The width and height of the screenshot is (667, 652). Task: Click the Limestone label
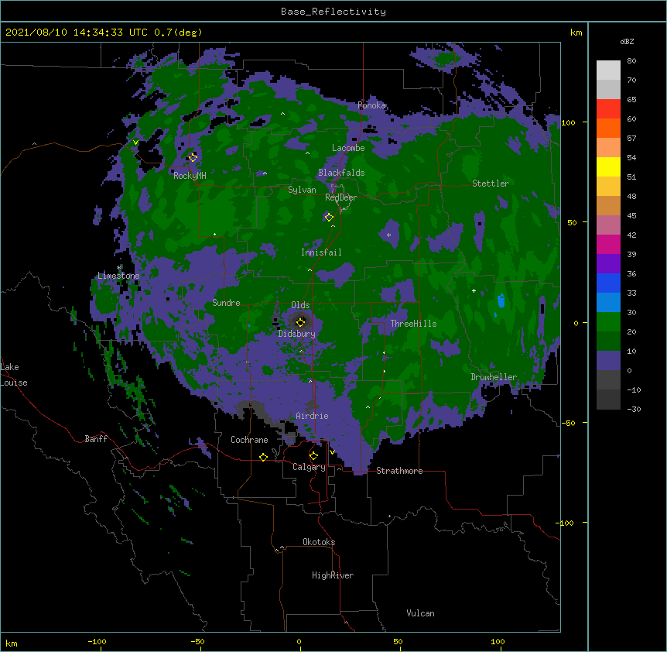click(118, 276)
